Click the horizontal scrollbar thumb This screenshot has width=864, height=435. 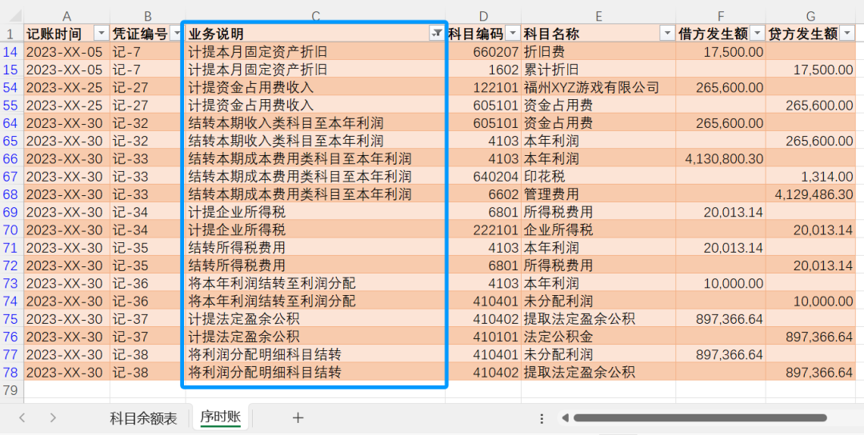(x=700, y=418)
